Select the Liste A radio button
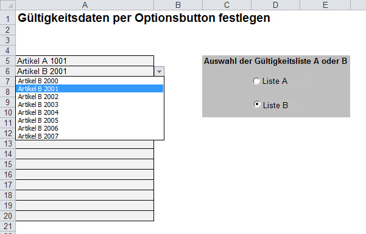Screen dimensions: 366x234 257,81
